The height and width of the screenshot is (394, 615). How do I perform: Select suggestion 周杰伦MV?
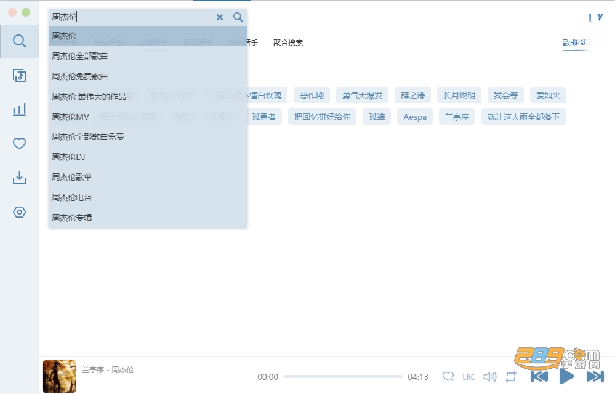148,117
